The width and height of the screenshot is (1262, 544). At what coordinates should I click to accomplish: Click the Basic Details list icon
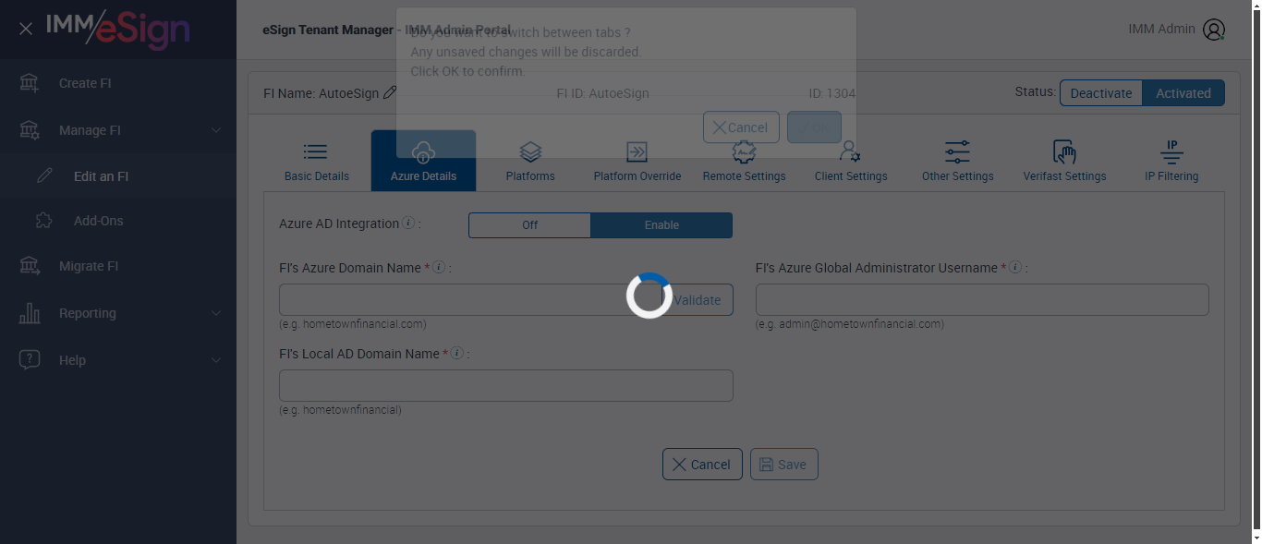315,151
